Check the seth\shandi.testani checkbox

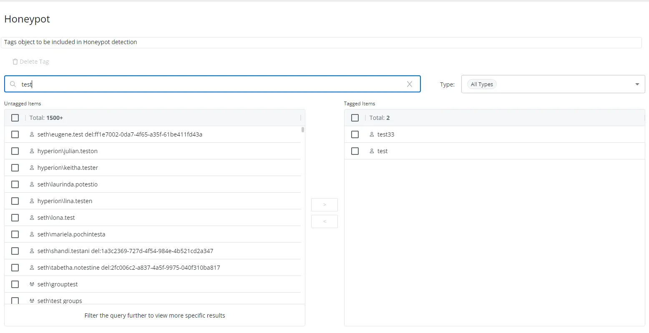pyautogui.click(x=15, y=251)
